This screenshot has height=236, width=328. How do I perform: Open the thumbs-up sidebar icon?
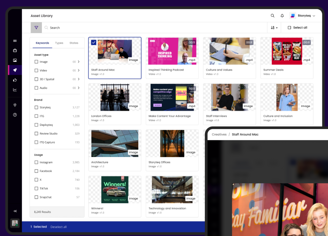[x=15, y=80]
